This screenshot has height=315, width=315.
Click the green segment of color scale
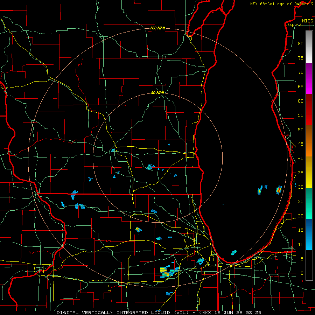pyautogui.click(x=309, y=203)
